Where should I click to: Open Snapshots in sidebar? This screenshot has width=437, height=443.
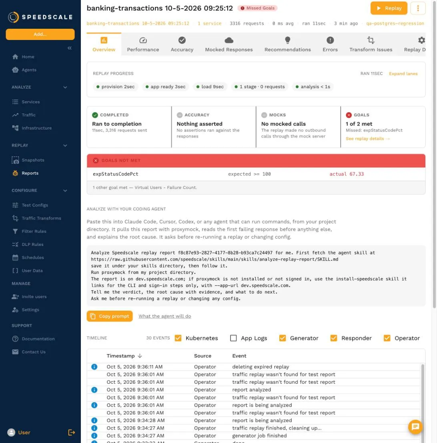click(28, 160)
